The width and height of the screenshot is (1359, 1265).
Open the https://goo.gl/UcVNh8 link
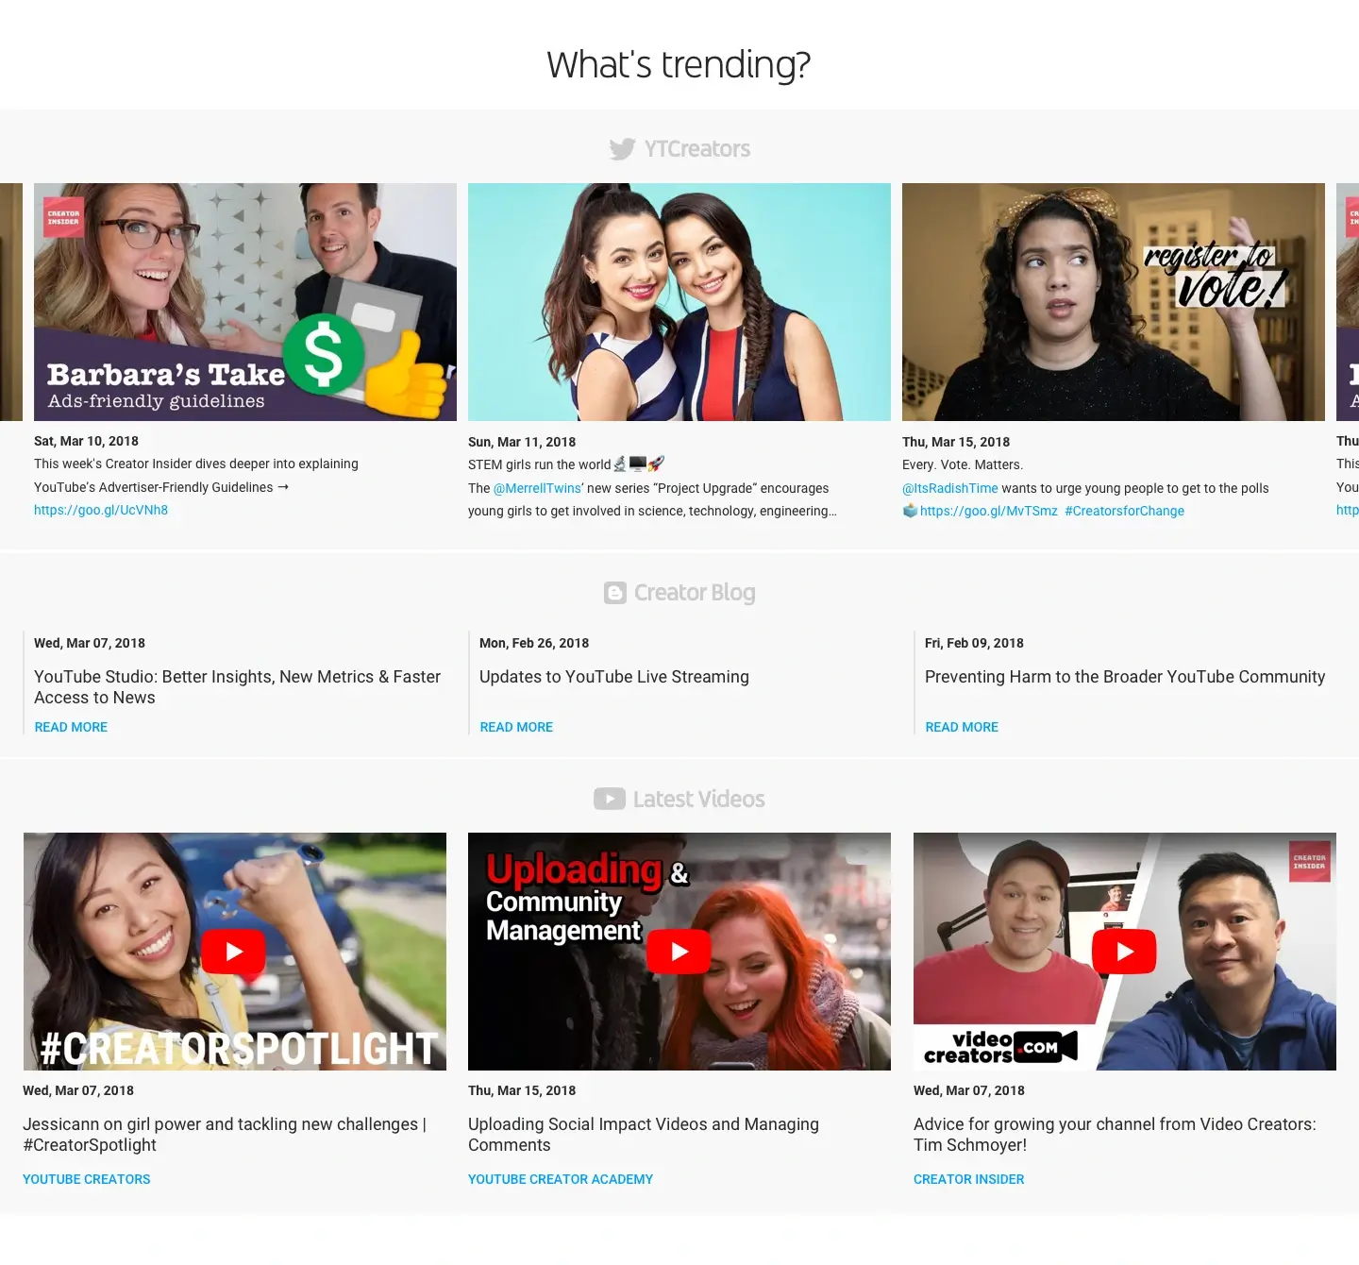coord(100,510)
